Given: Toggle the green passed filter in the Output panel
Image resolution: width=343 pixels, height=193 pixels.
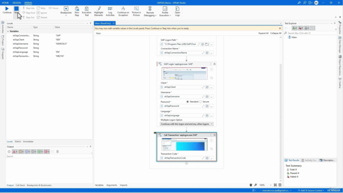Looking at the screenshot, I should [x=40, y=151].
